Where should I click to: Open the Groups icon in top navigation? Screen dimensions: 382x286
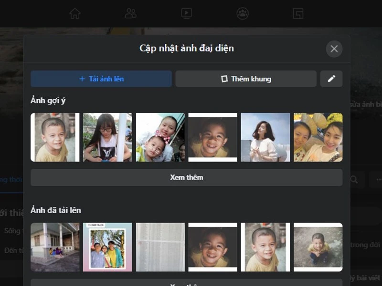tap(242, 14)
